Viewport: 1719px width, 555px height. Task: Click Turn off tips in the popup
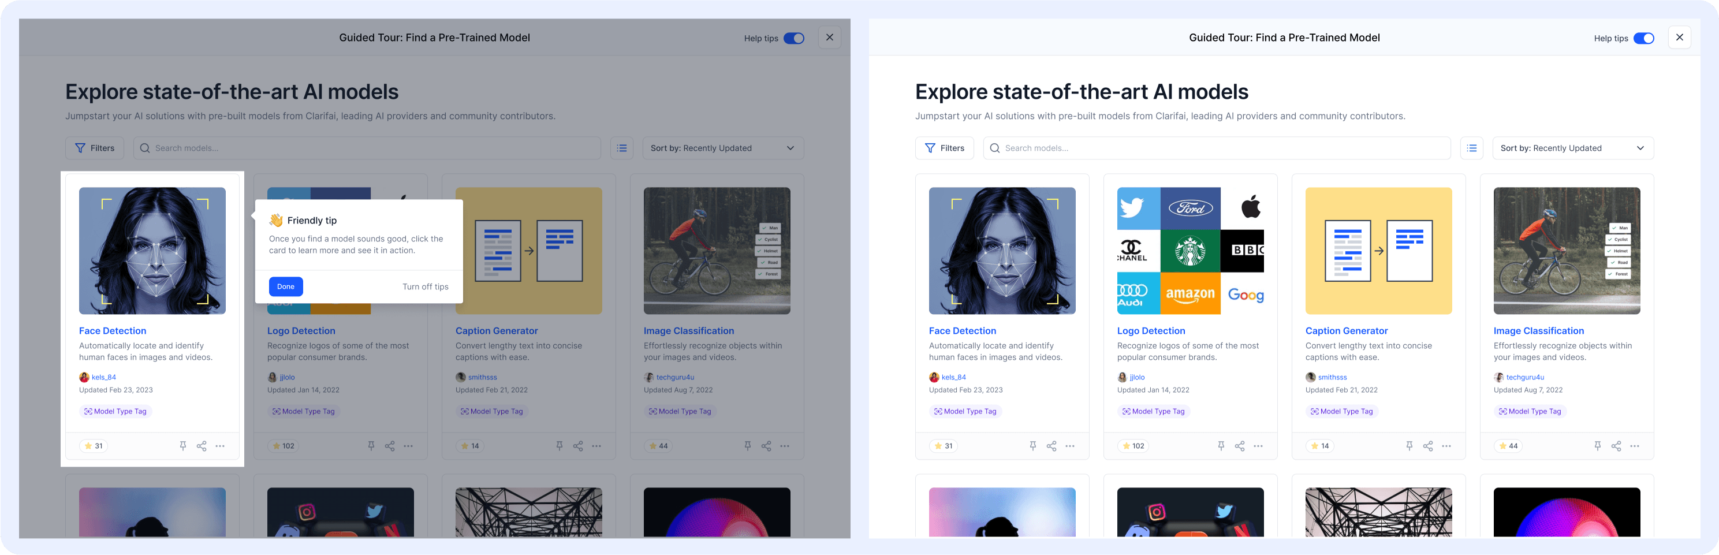(x=425, y=287)
